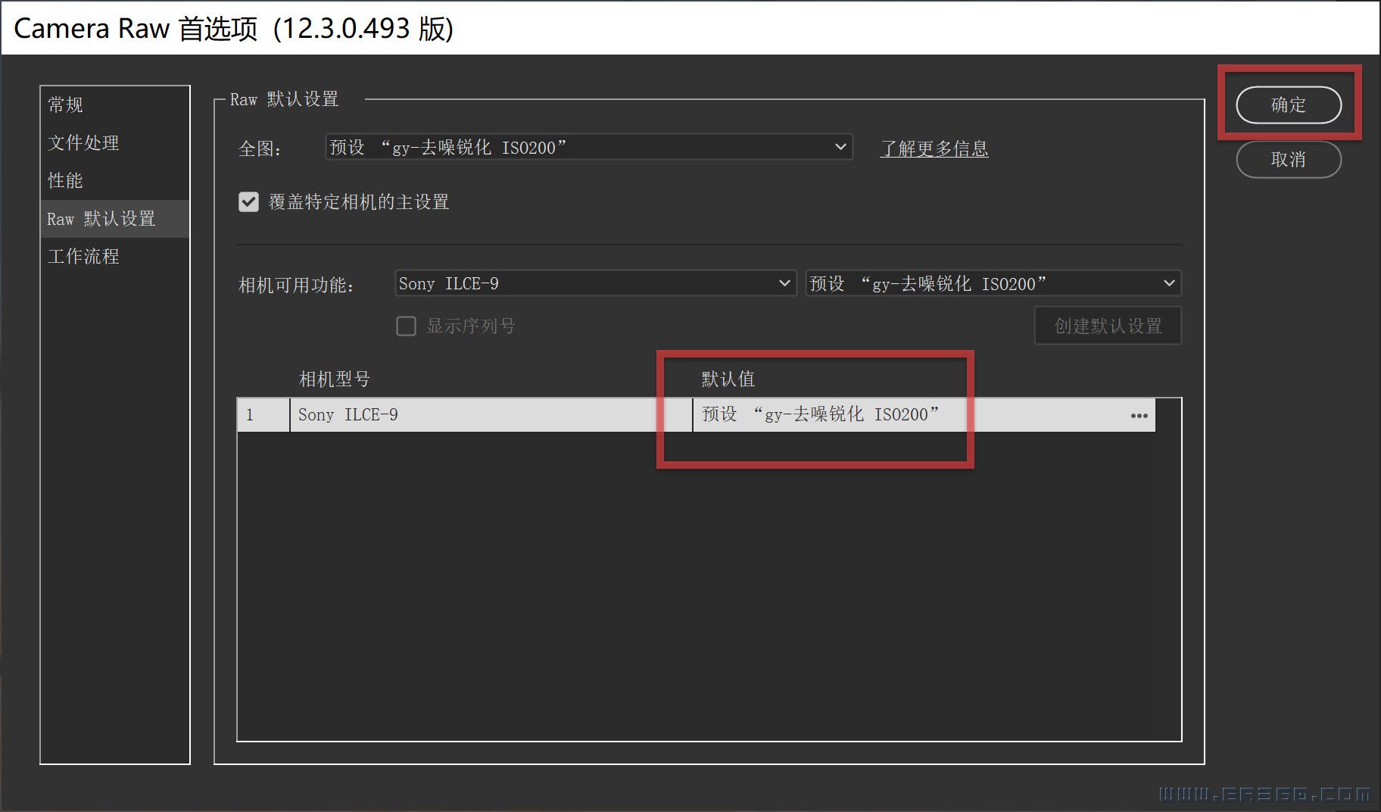Open the 文件处理 preferences section

(83, 142)
